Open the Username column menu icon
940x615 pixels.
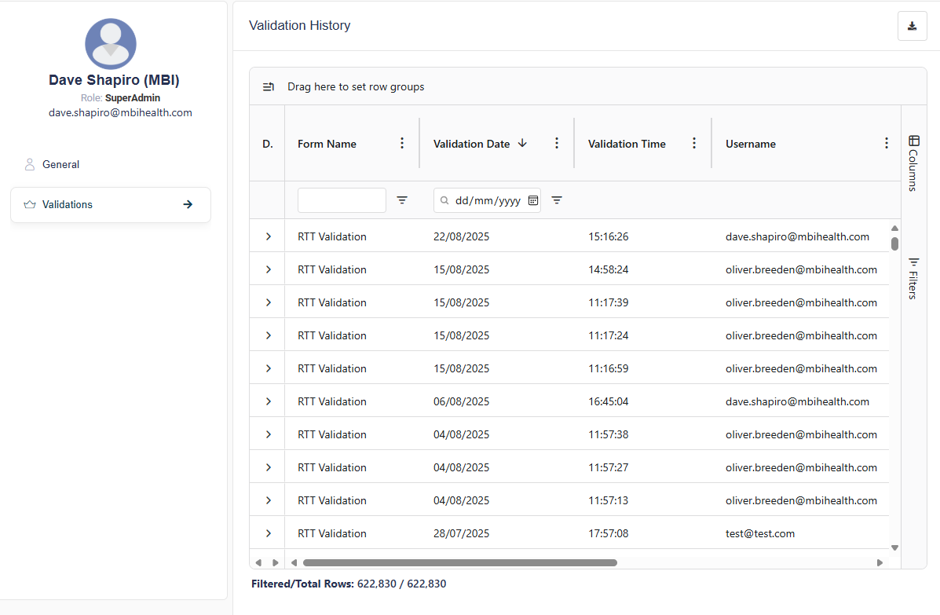coord(887,143)
